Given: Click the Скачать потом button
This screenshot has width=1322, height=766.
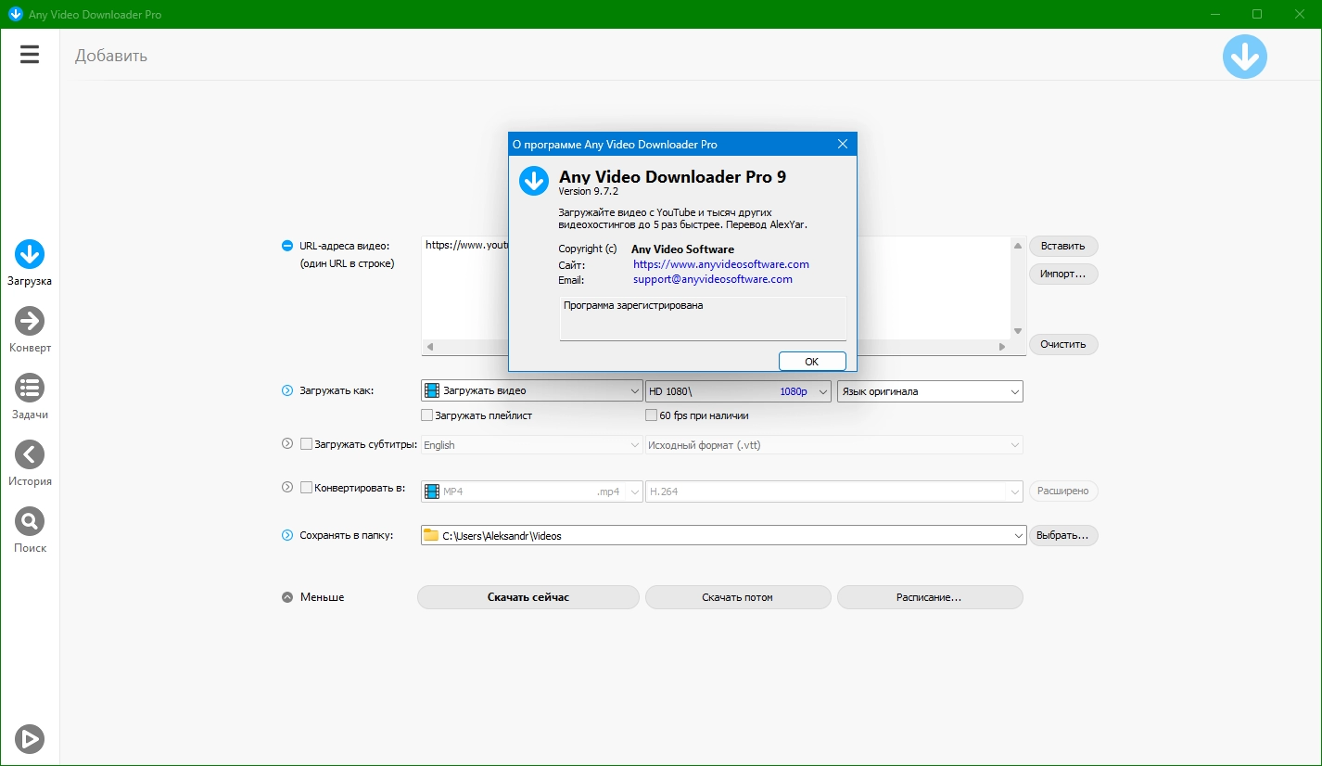Looking at the screenshot, I should 738,597.
